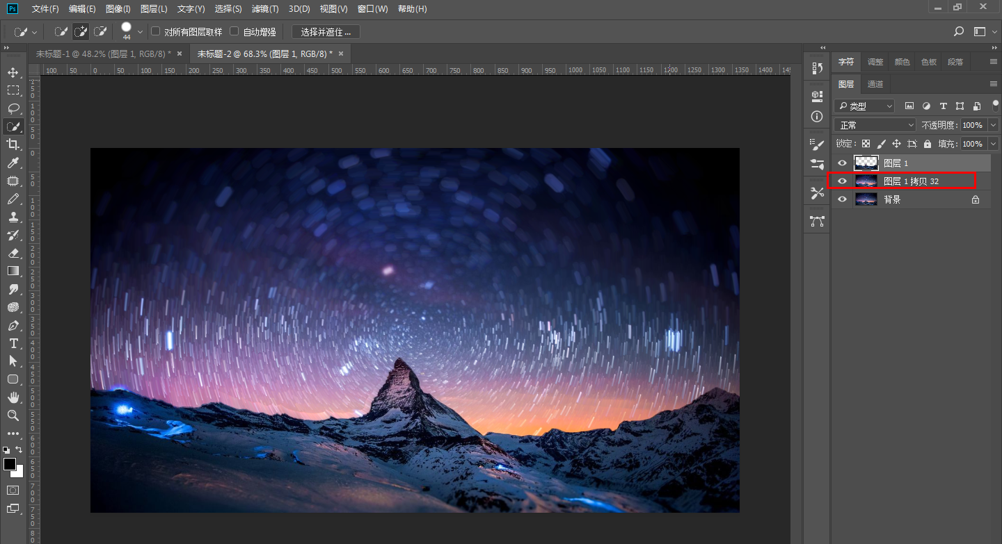Select the Pen tool
Image resolution: width=1002 pixels, height=544 pixels.
[x=13, y=325]
